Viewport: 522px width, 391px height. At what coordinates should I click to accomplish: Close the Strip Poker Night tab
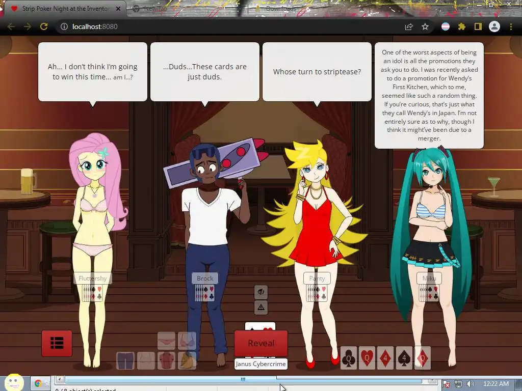click(118, 9)
